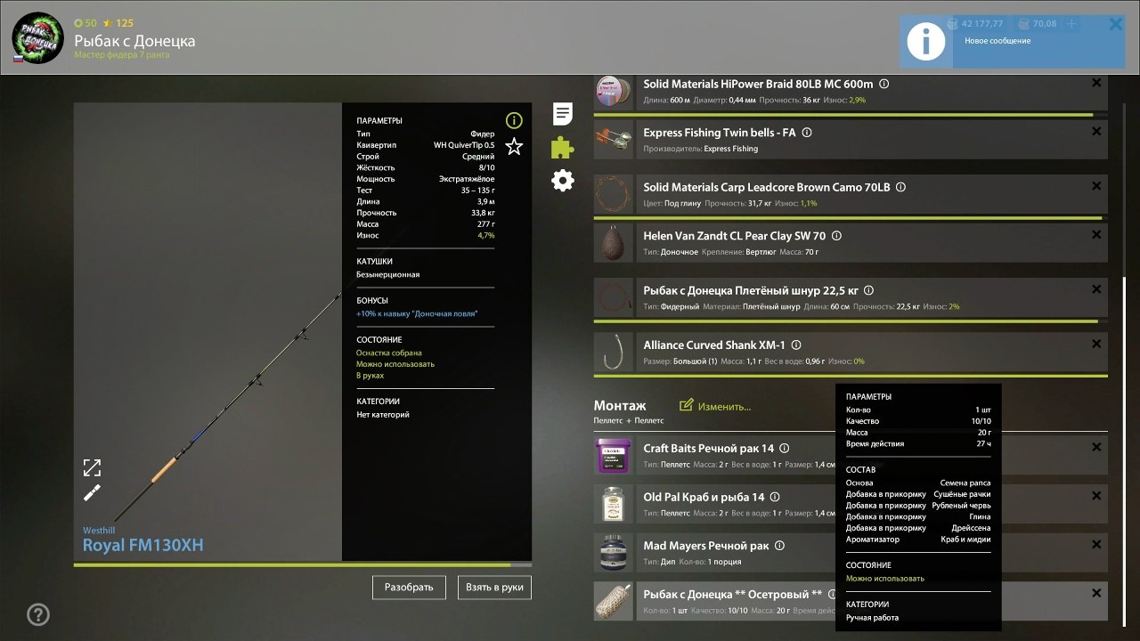The image size is (1140, 641).
Task: Click the Craft Baits purple bucket thumbnail
Action: click(x=614, y=456)
